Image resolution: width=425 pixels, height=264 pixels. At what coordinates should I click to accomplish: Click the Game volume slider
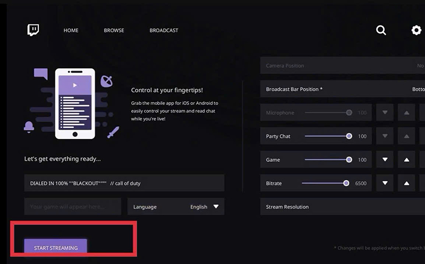point(327,160)
